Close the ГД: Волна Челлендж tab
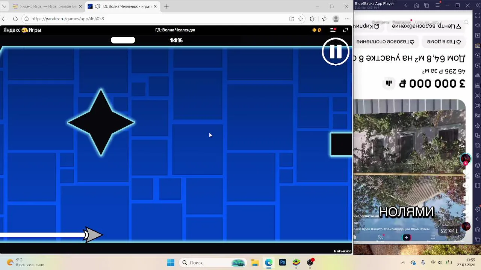481x270 pixels. click(155, 6)
